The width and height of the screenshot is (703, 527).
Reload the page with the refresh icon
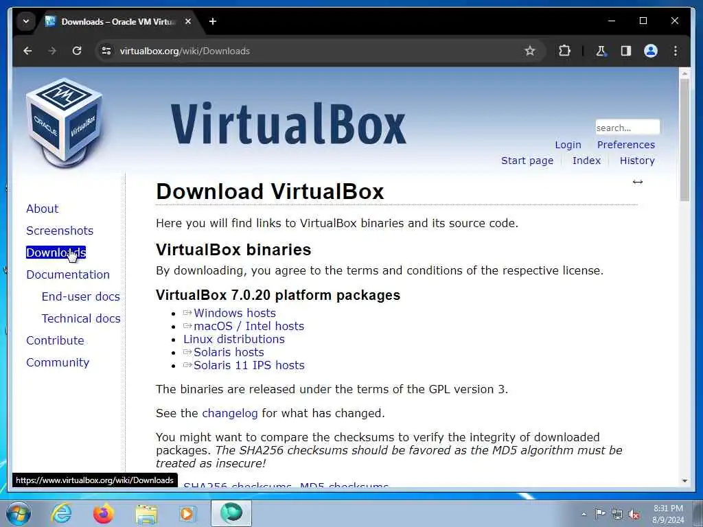pyautogui.click(x=77, y=51)
